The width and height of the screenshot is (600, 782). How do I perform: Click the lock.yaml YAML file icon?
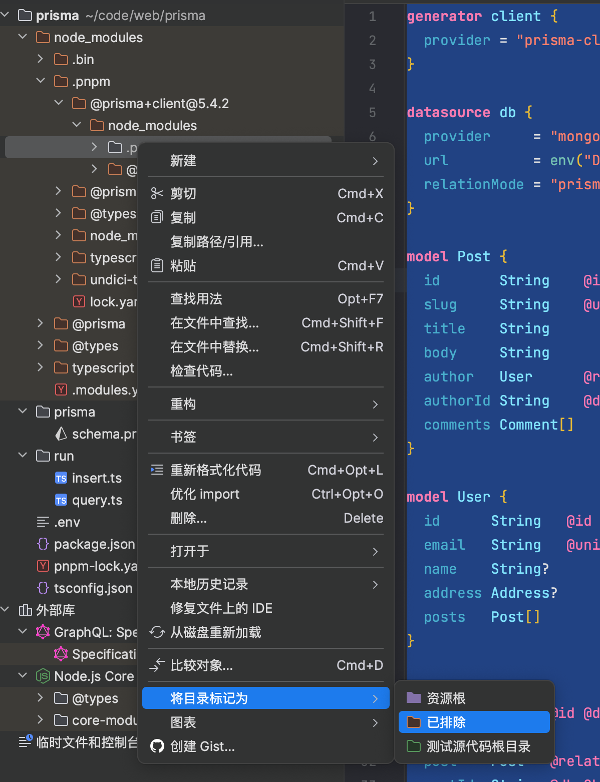tap(79, 301)
